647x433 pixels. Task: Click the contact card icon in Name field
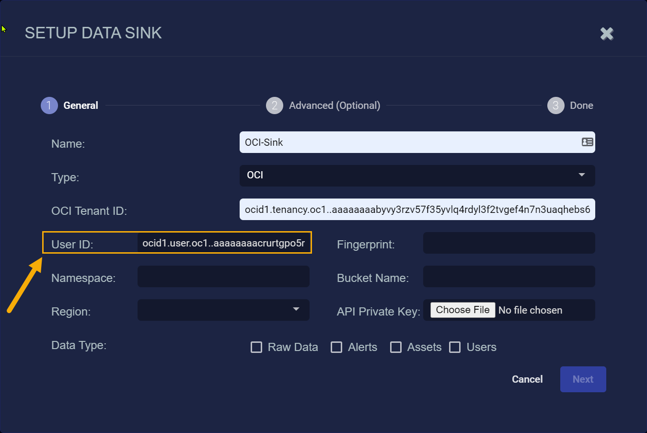coord(587,142)
